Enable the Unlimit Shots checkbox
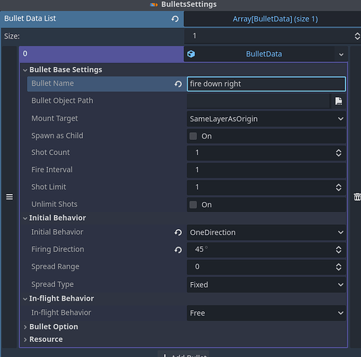Image resolution: width=361 pixels, height=357 pixels. pyautogui.click(x=193, y=205)
